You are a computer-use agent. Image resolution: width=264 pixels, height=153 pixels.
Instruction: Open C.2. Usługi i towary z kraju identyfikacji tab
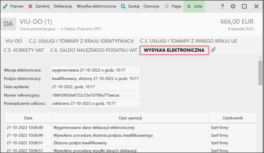(x=81, y=41)
